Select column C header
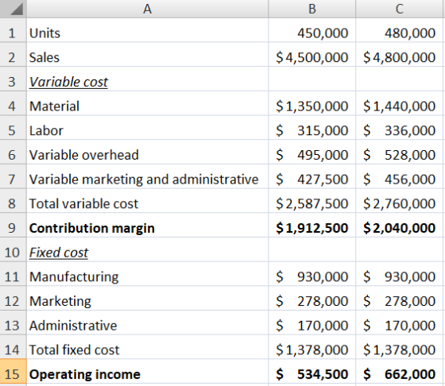 pos(399,9)
